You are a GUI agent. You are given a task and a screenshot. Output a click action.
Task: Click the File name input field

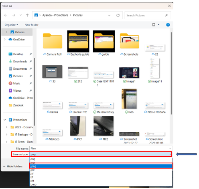[x=99, y=149]
